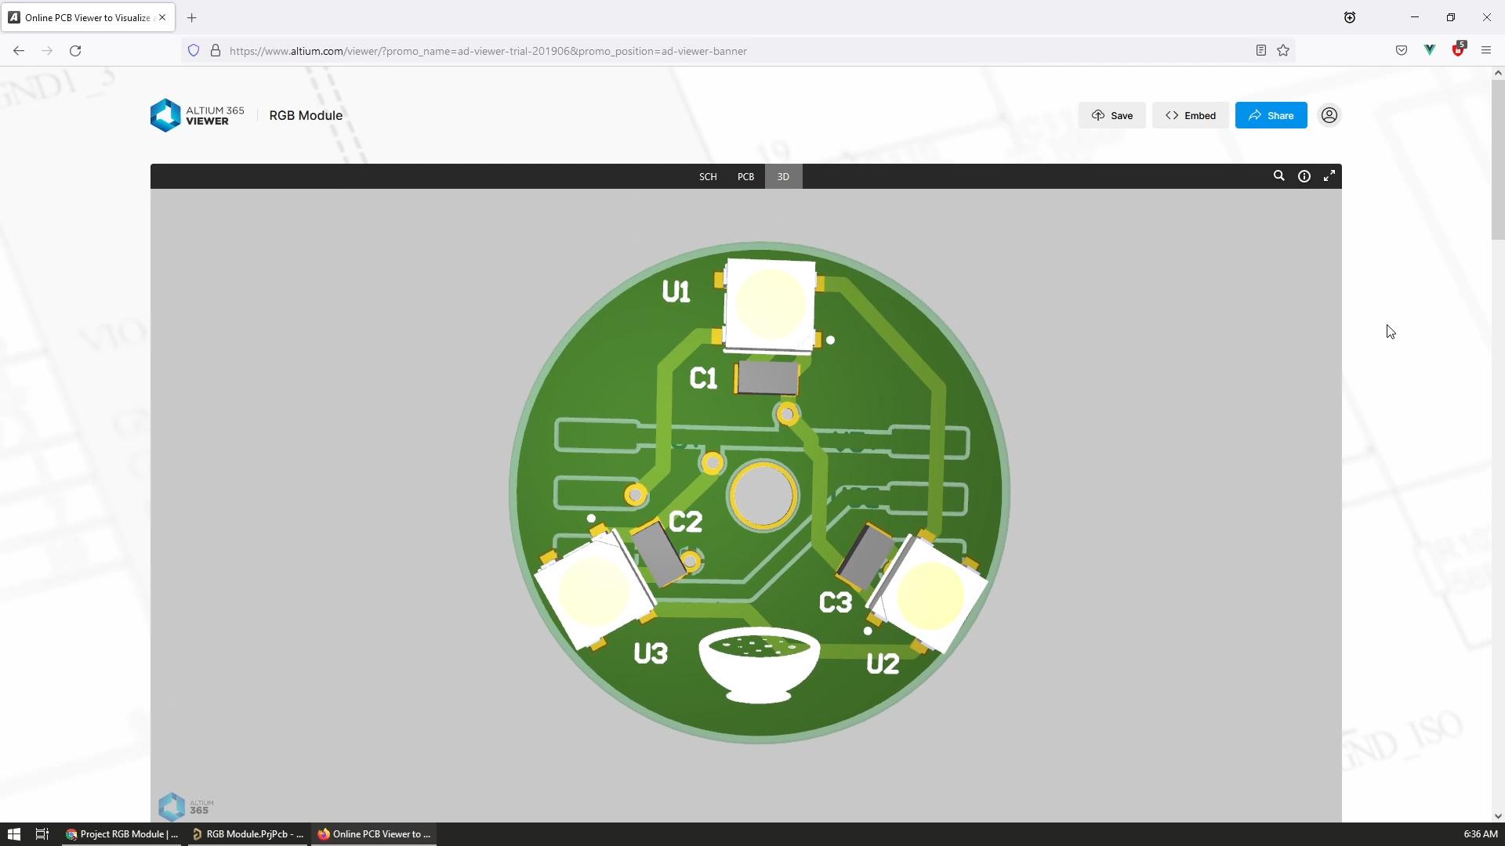Click the Altium 365 Viewer logo
The height and width of the screenshot is (846, 1505).
point(197,116)
